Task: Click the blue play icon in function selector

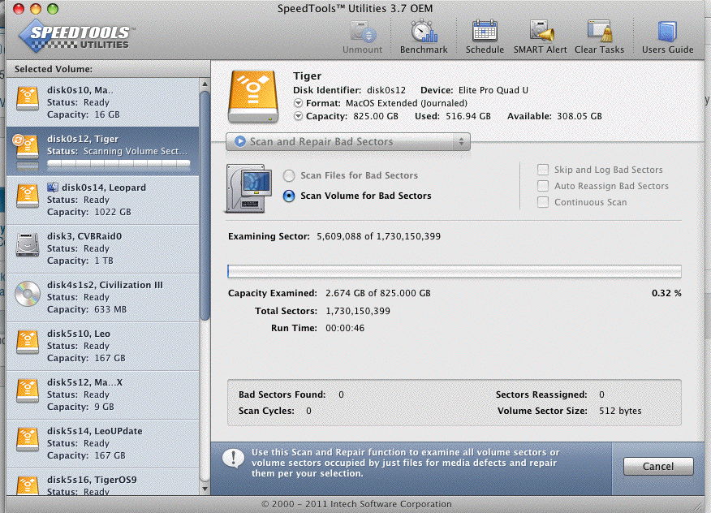Action: click(240, 141)
